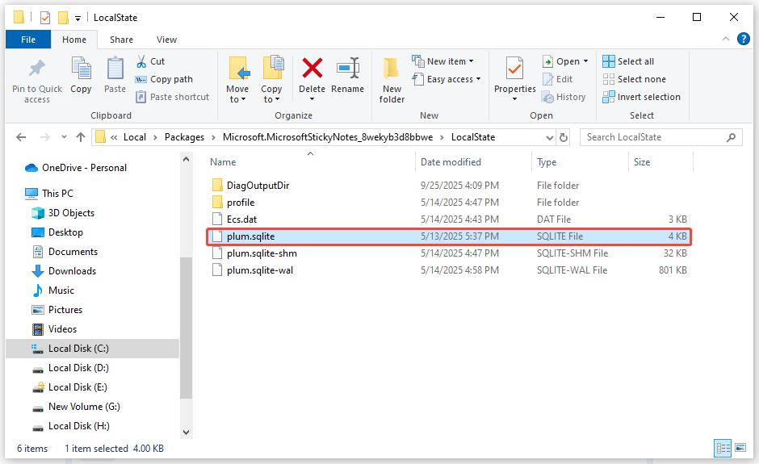The image size is (759, 464).
Task: Click the Cut scissors icon
Action: pyautogui.click(x=141, y=61)
